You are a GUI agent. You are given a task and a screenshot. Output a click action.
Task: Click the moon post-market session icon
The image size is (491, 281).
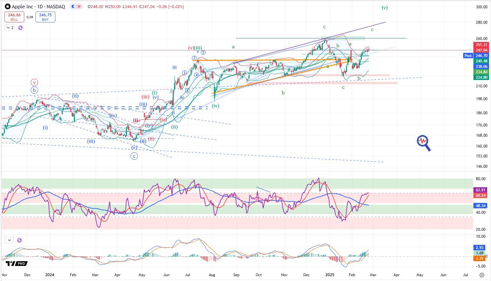[x=73, y=6]
